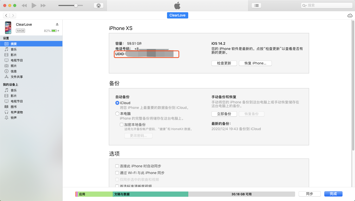Viewport: 355px width, 201px height.
Task: Click the AirPlay speaker icon
Action: (x=99, y=5)
